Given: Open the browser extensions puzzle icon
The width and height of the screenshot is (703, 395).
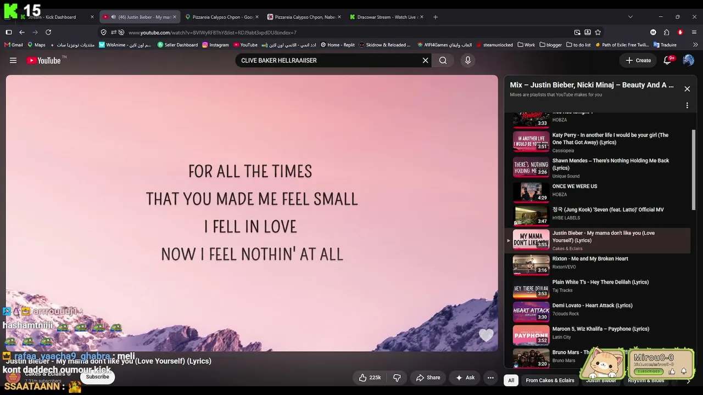Looking at the screenshot, I should point(666,32).
